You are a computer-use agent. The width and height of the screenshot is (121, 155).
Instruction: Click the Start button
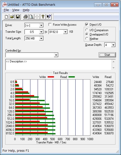(x=107, y=55)
